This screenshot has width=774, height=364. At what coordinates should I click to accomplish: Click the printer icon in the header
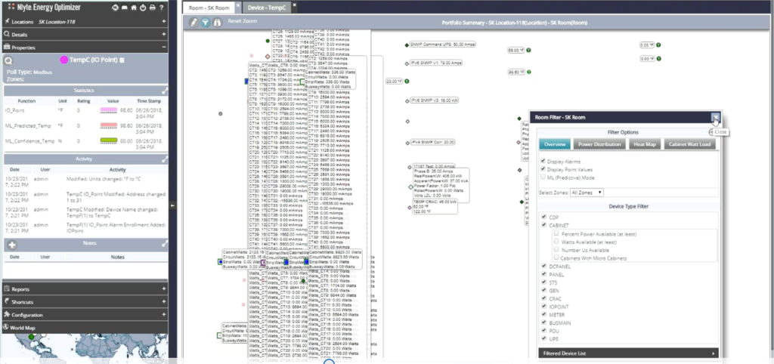click(x=152, y=8)
